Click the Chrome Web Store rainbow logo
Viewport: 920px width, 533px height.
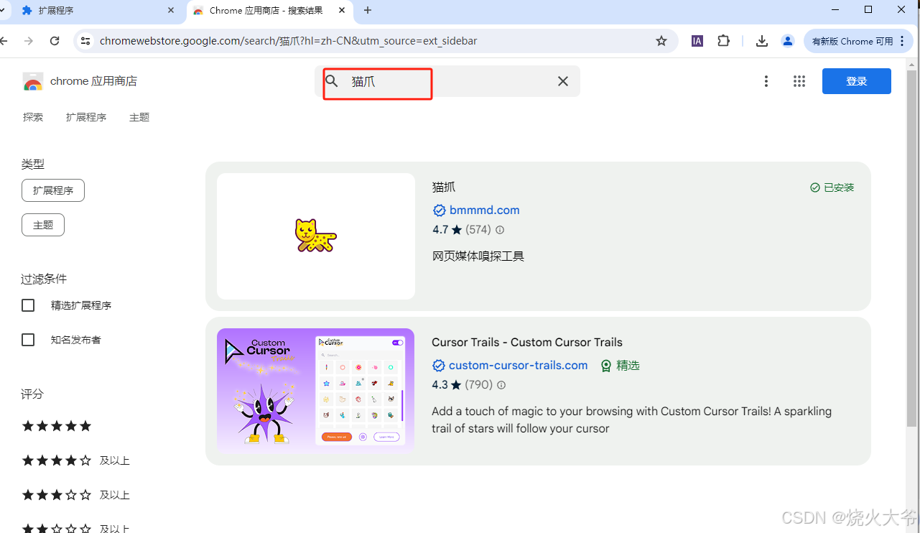point(33,81)
